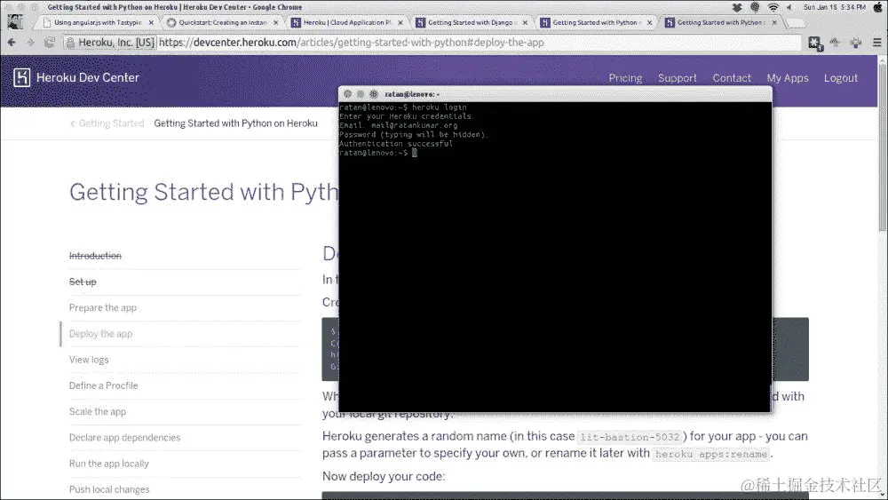The width and height of the screenshot is (888, 500).
Task: Click the Heroku logo icon in header
Action: [x=21, y=77]
